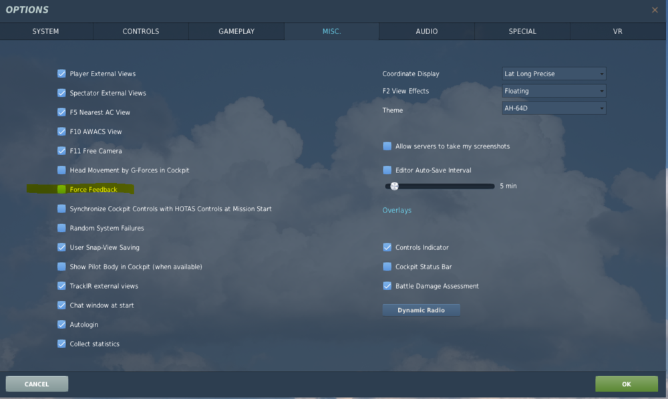Switch to the CONTROLS tab

[x=140, y=31]
